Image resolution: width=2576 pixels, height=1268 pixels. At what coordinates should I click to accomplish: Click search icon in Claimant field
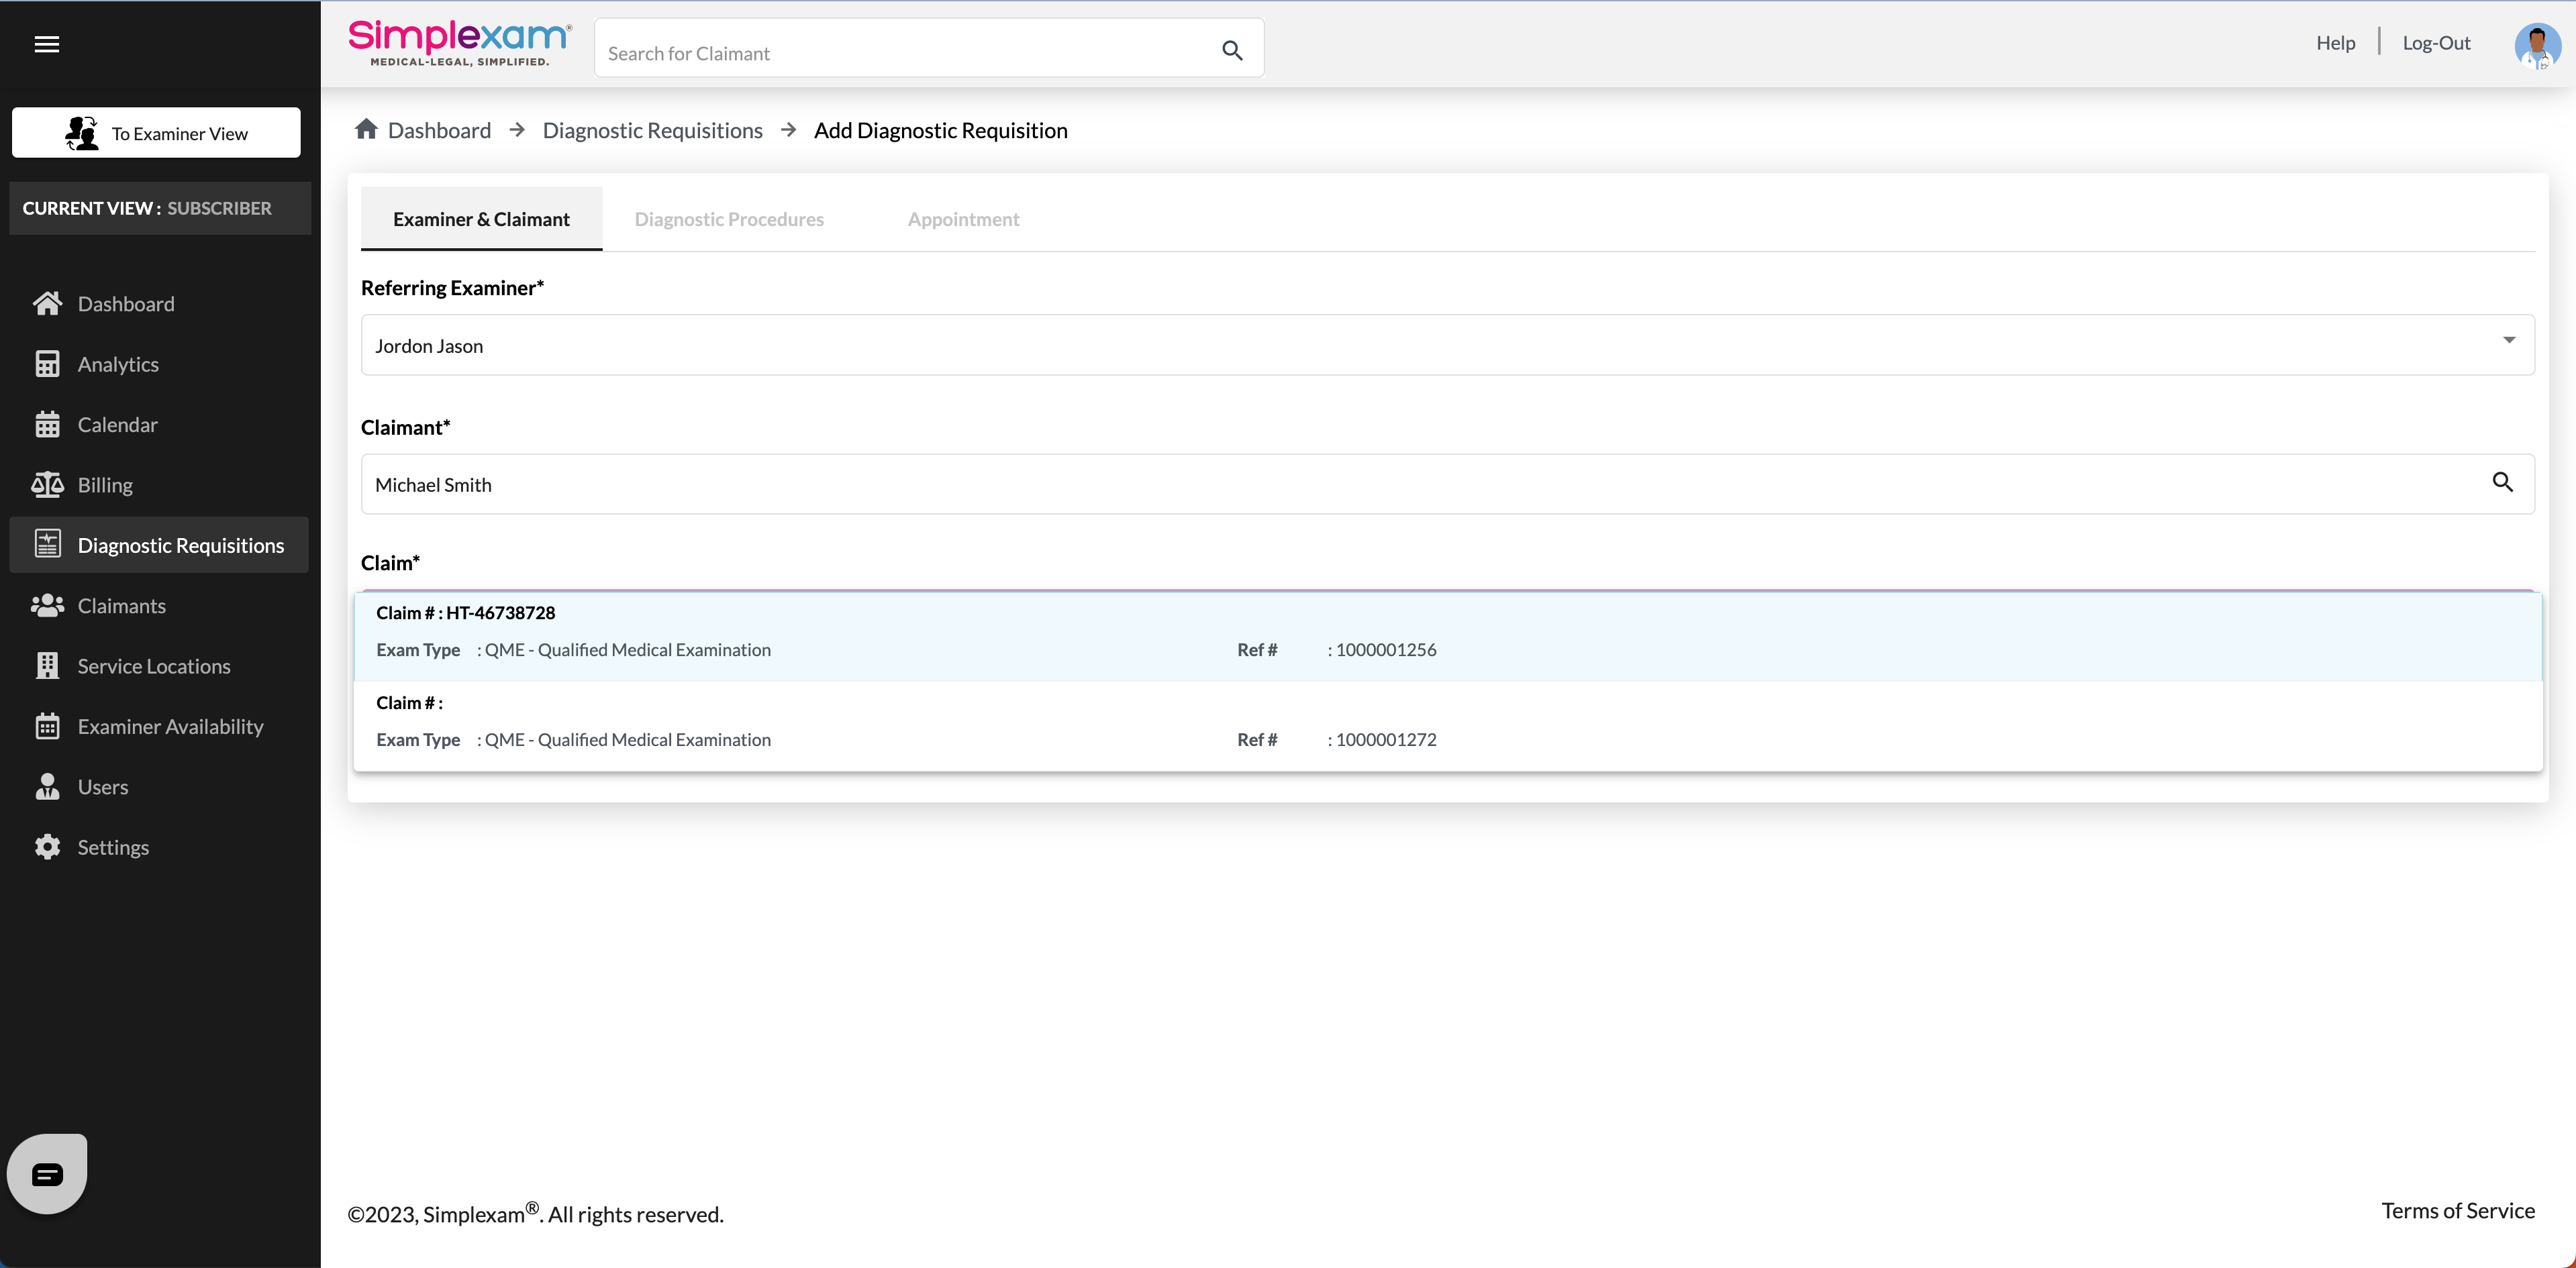click(x=2502, y=482)
